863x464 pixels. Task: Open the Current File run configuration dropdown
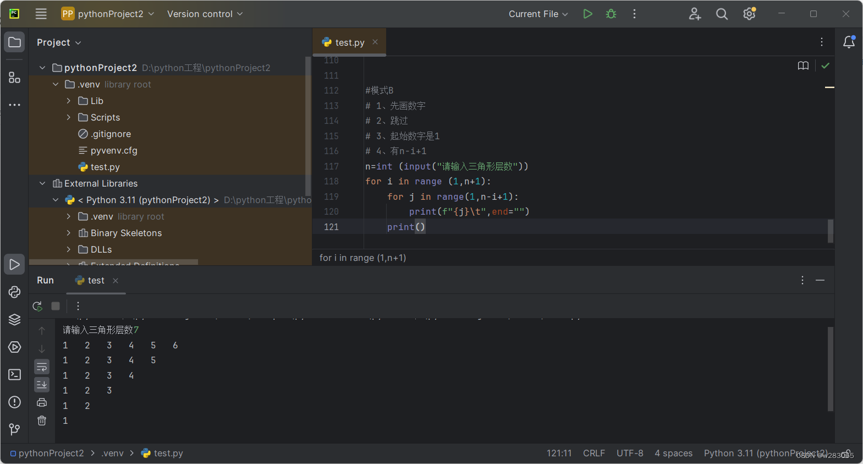(538, 14)
